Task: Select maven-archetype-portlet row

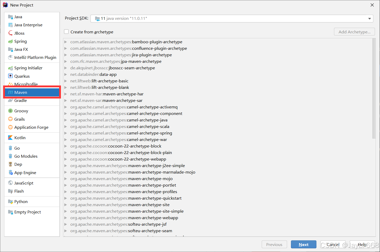Action: tap(123, 185)
